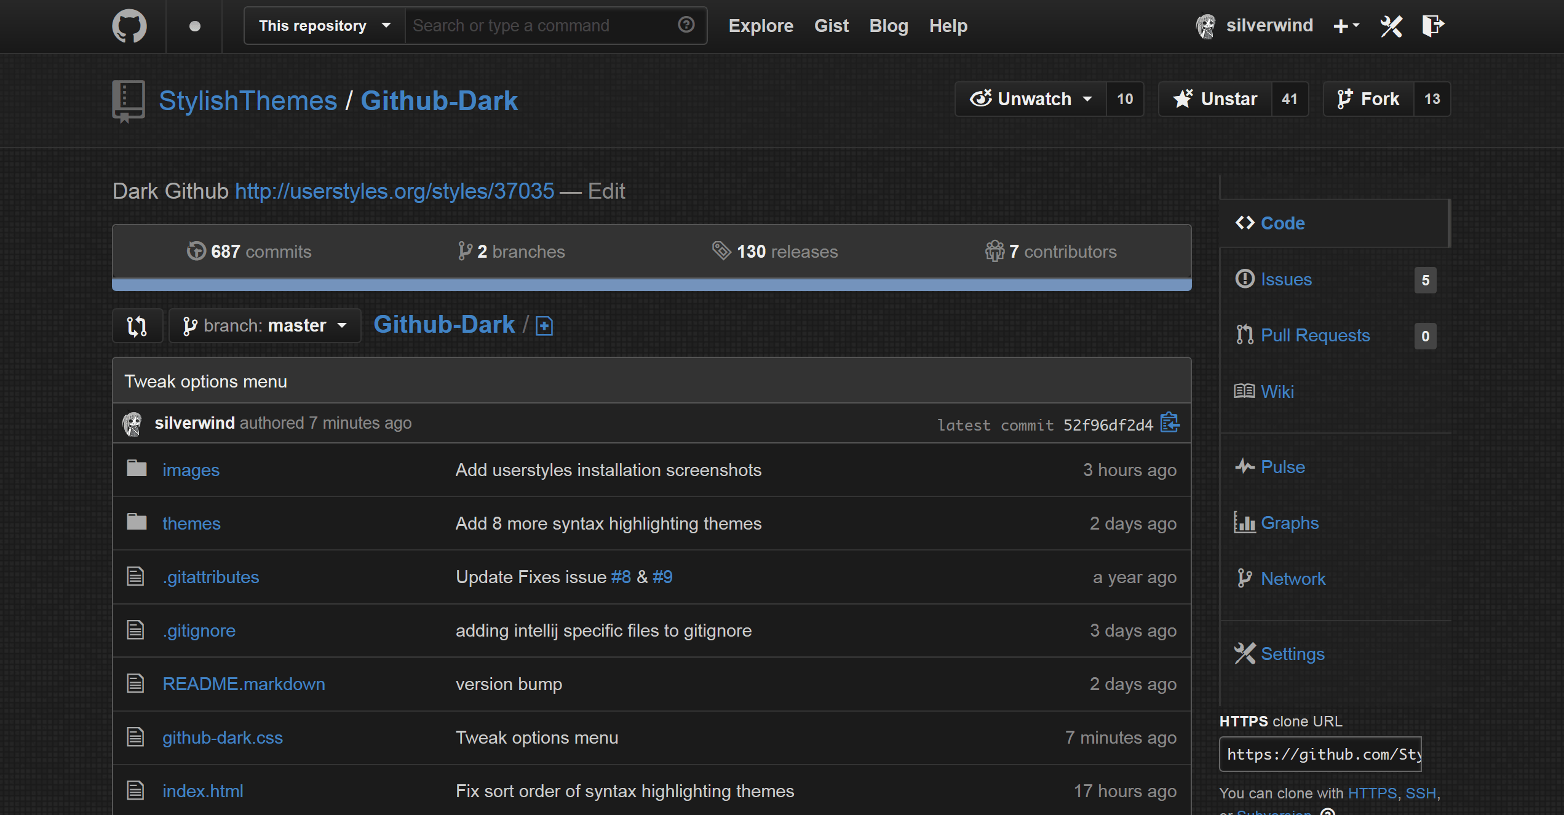Open the Settings tools icon in sidebar
This screenshot has height=815, width=1564.
[x=1245, y=653]
